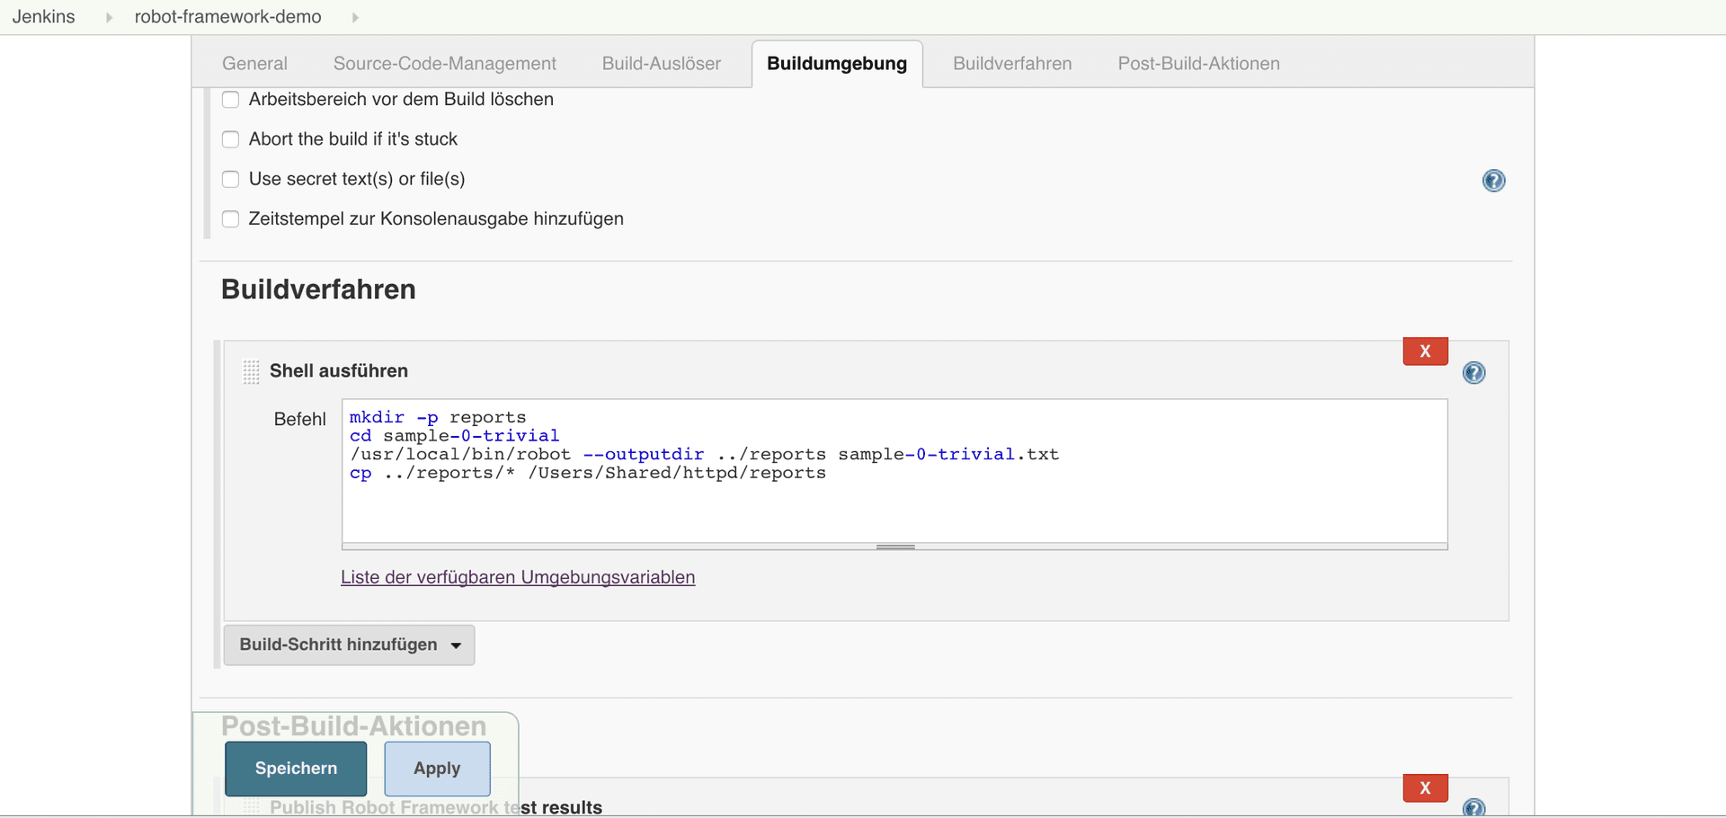Click breadcrumb arrow after Jenkins
Viewport: 1726px width, 818px height.
(109, 17)
